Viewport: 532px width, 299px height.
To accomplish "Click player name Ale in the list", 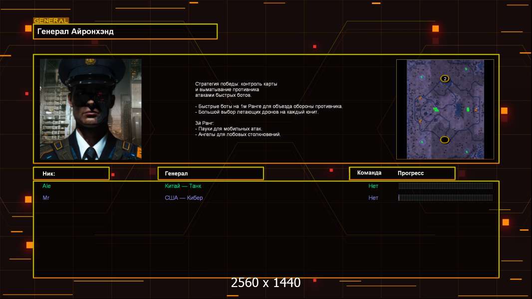I will tap(46, 186).
